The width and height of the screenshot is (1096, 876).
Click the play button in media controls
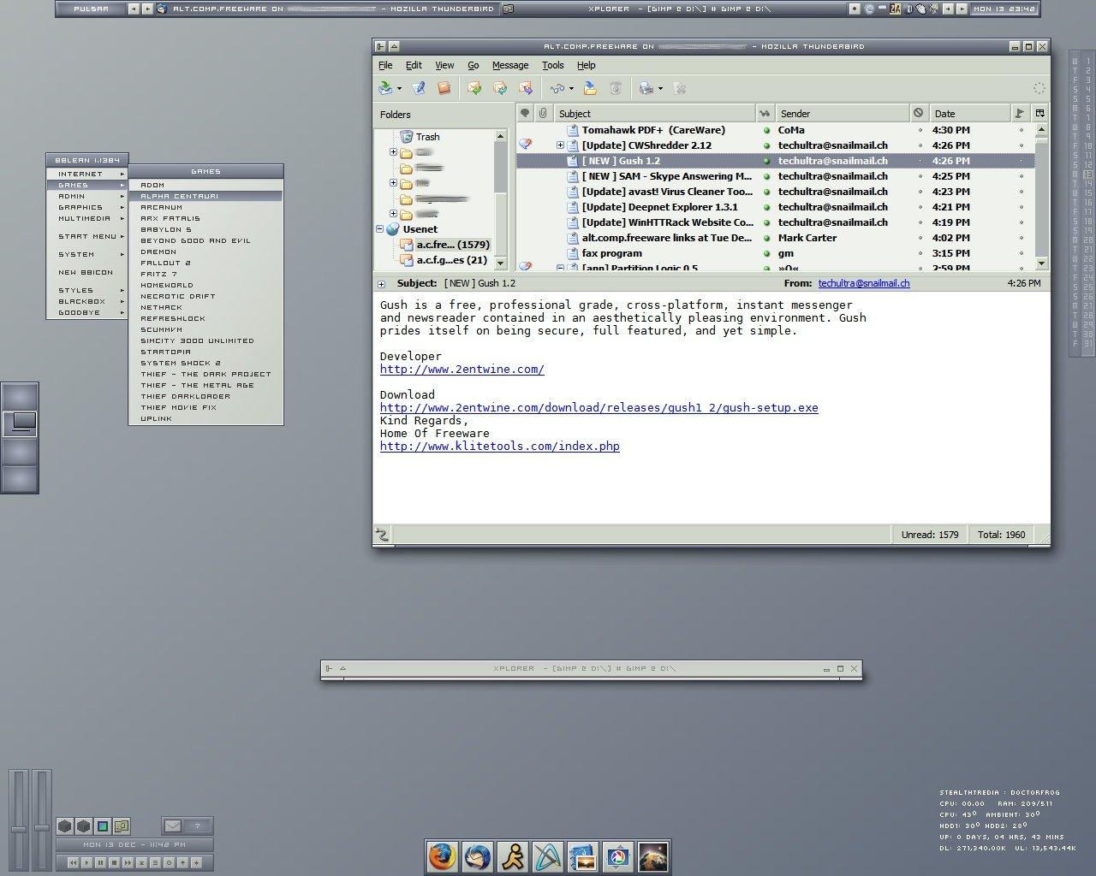[x=86, y=862]
